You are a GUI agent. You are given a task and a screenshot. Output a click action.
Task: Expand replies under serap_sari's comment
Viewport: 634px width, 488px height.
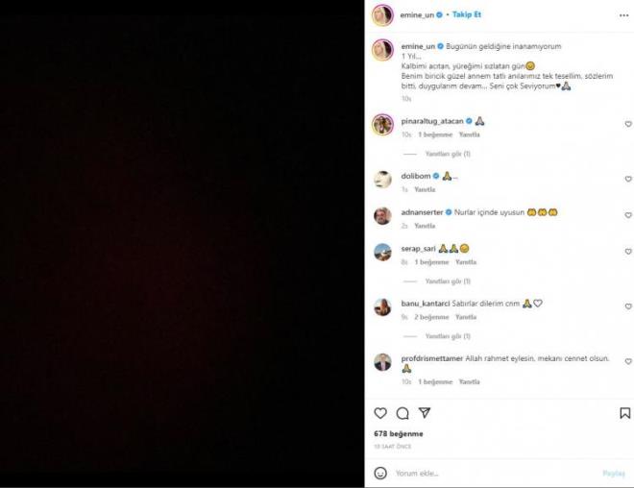[448, 281]
